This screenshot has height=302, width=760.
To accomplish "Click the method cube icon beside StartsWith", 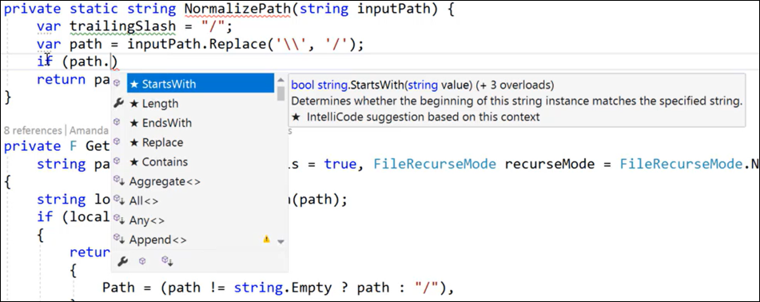I will (117, 83).
